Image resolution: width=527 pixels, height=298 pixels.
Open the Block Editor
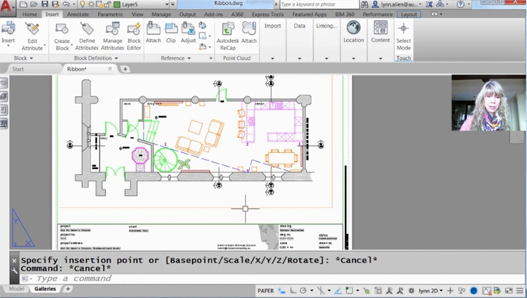point(134,36)
